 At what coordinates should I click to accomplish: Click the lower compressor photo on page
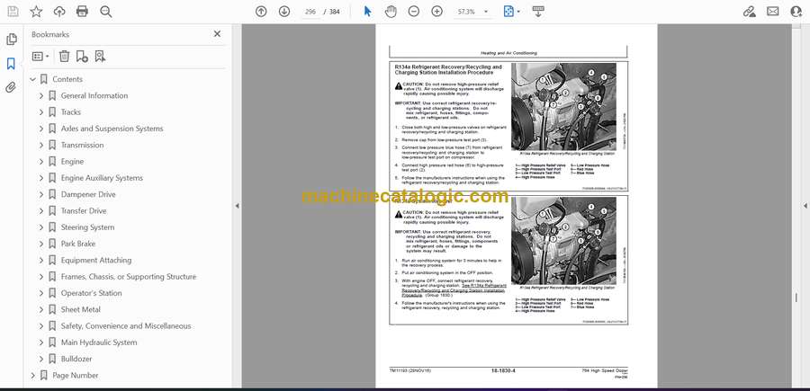click(563, 241)
